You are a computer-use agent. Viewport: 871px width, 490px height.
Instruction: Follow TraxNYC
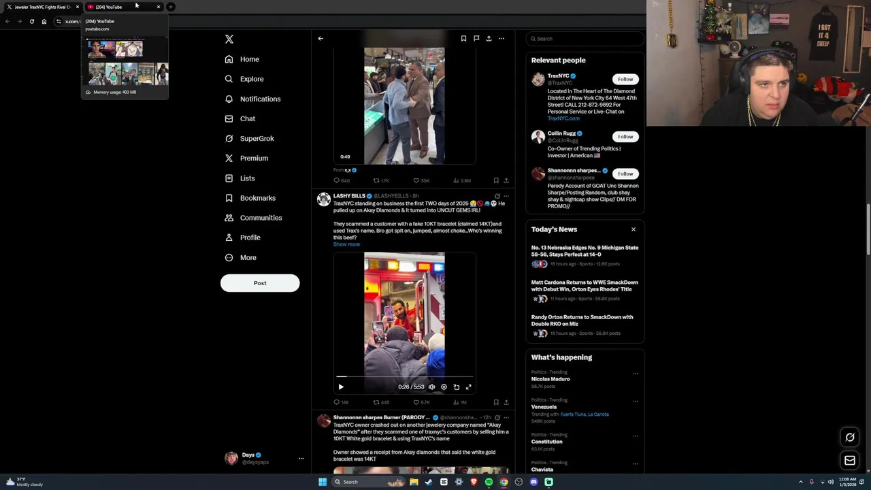(x=625, y=79)
